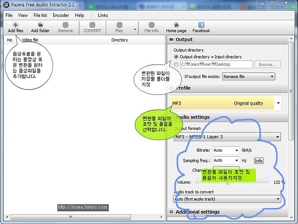Image resolution: width=298 pixels, height=224 pixels.
Task: Click the Add files toolbar icon
Action: click(x=16, y=25)
